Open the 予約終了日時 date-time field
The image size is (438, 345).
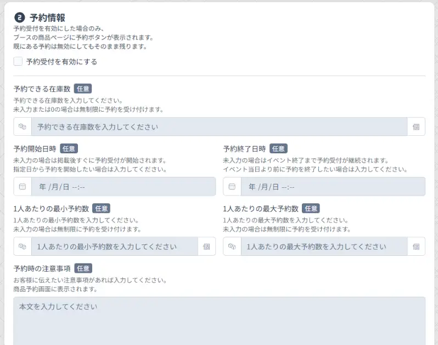(333, 187)
